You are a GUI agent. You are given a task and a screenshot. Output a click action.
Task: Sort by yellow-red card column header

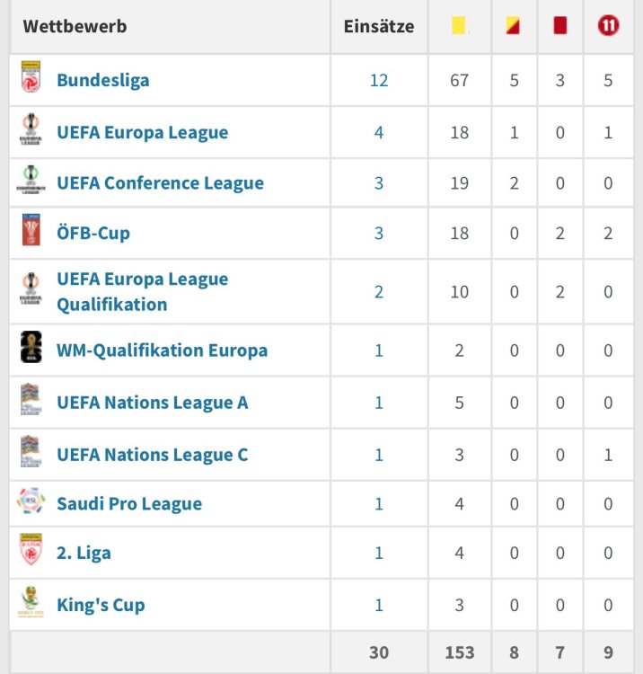pyautogui.click(x=514, y=26)
